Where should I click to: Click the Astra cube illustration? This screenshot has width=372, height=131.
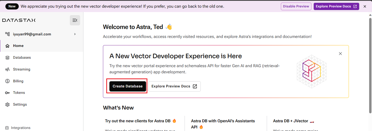coord(311,71)
